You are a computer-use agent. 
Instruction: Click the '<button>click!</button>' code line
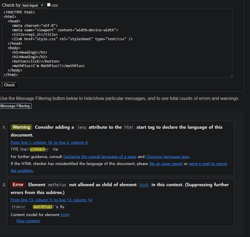point(36,61)
